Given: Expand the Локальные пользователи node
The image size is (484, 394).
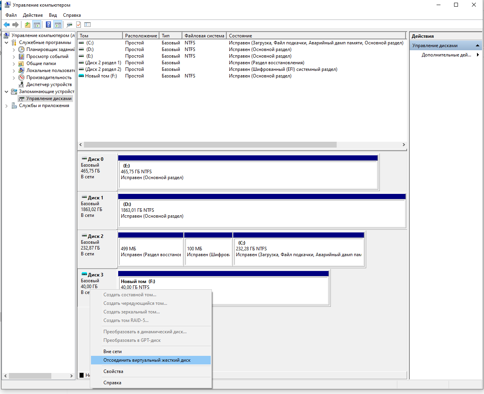Looking at the screenshot, I should (x=14, y=70).
